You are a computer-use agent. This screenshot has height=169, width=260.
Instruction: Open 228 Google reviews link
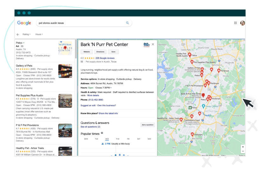point(105,58)
